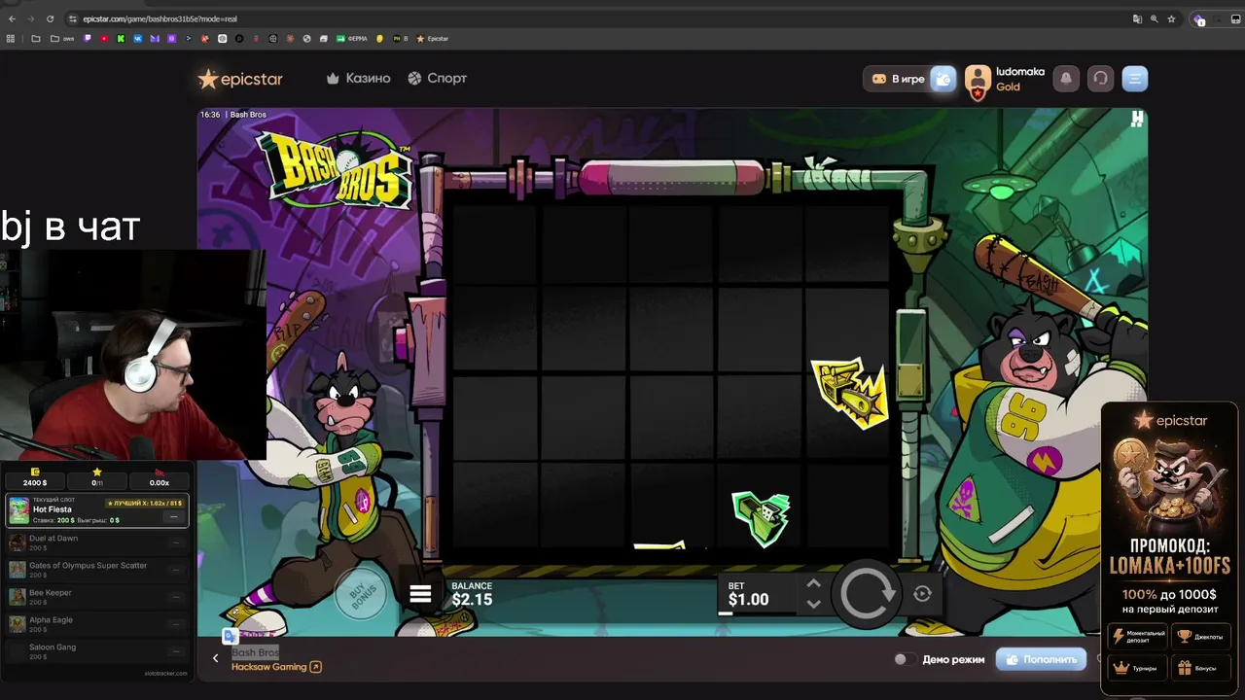
Task: Click the LOMAKA+100FS promo banner
Action: (1169, 548)
